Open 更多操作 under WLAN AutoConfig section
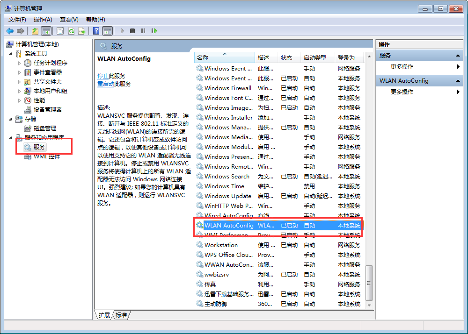 click(420, 92)
